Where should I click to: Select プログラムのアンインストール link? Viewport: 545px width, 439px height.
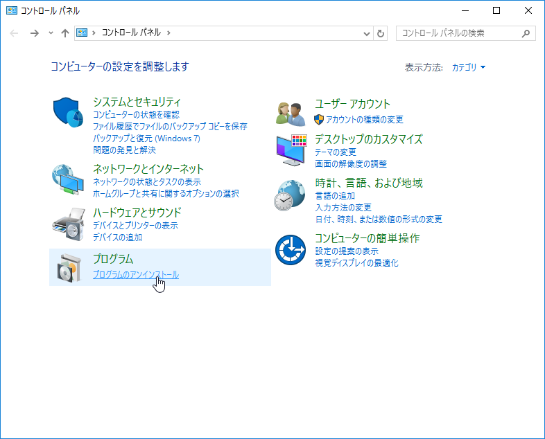tap(136, 274)
